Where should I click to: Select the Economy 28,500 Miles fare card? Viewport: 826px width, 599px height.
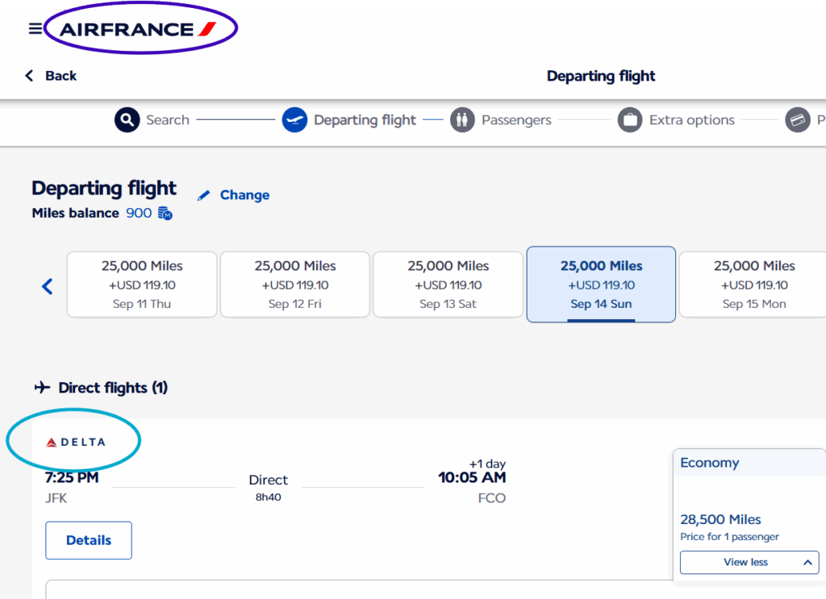[x=749, y=514]
